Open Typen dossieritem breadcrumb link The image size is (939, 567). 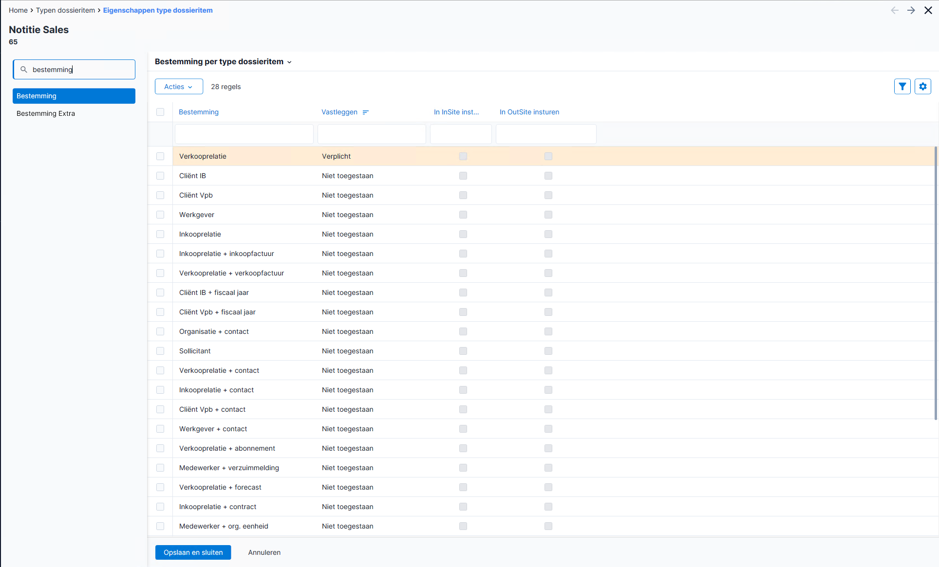tap(65, 10)
